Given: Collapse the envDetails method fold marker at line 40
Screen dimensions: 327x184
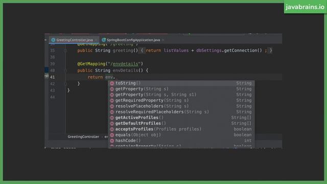Looking at the screenshot, I should (65, 71).
